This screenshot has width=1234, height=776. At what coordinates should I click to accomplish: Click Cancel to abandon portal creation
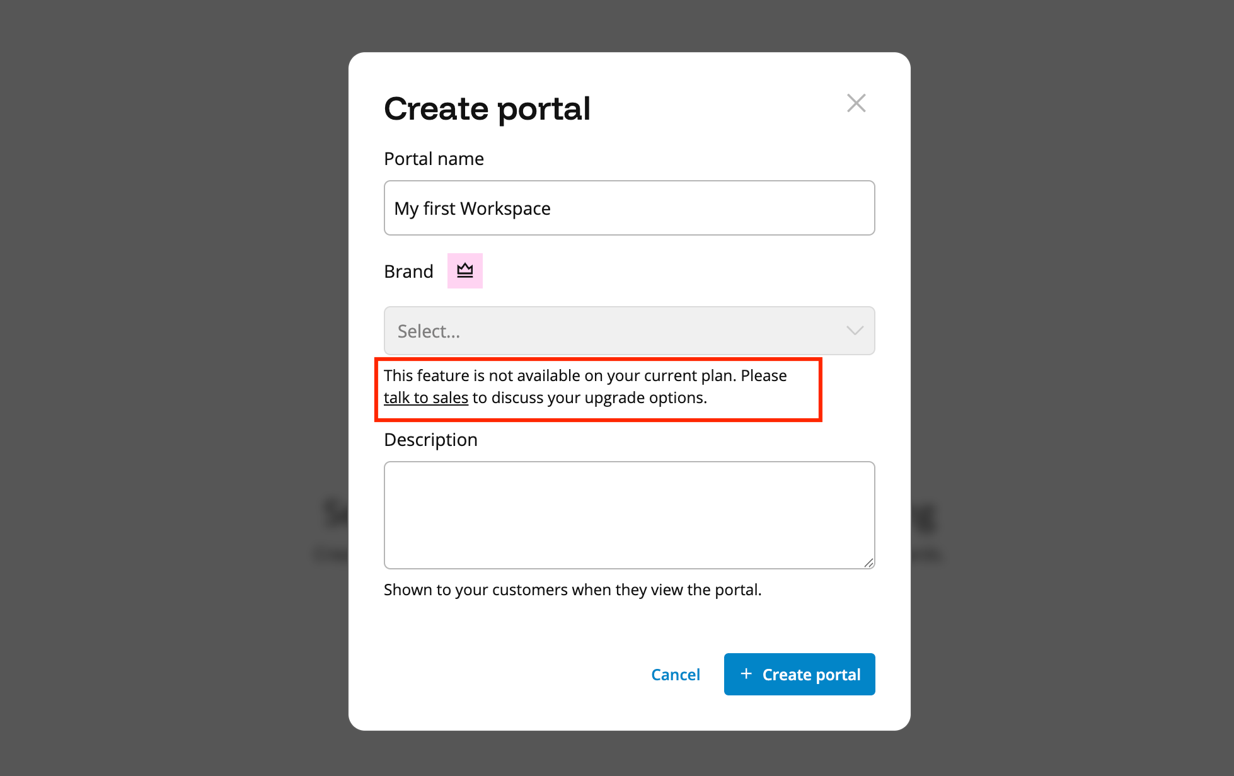click(675, 674)
